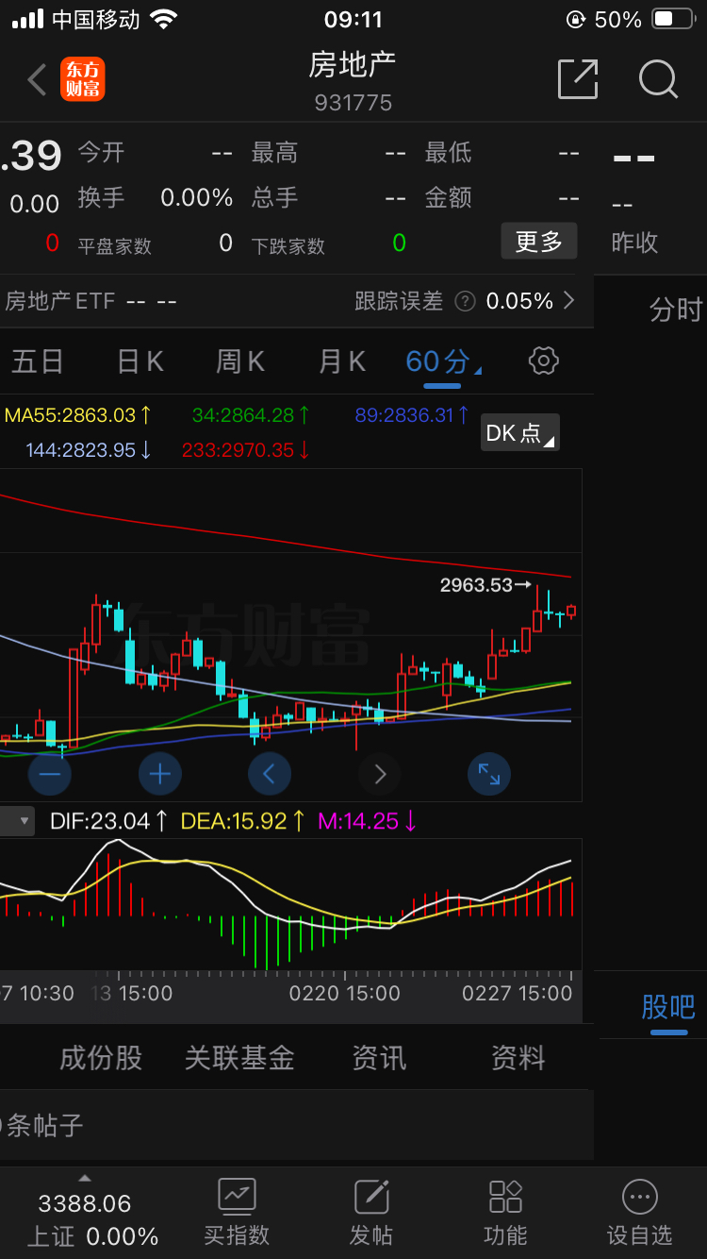Open the 东方财富 logo icon
This screenshot has width=707, height=1259.
click(83, 79)
